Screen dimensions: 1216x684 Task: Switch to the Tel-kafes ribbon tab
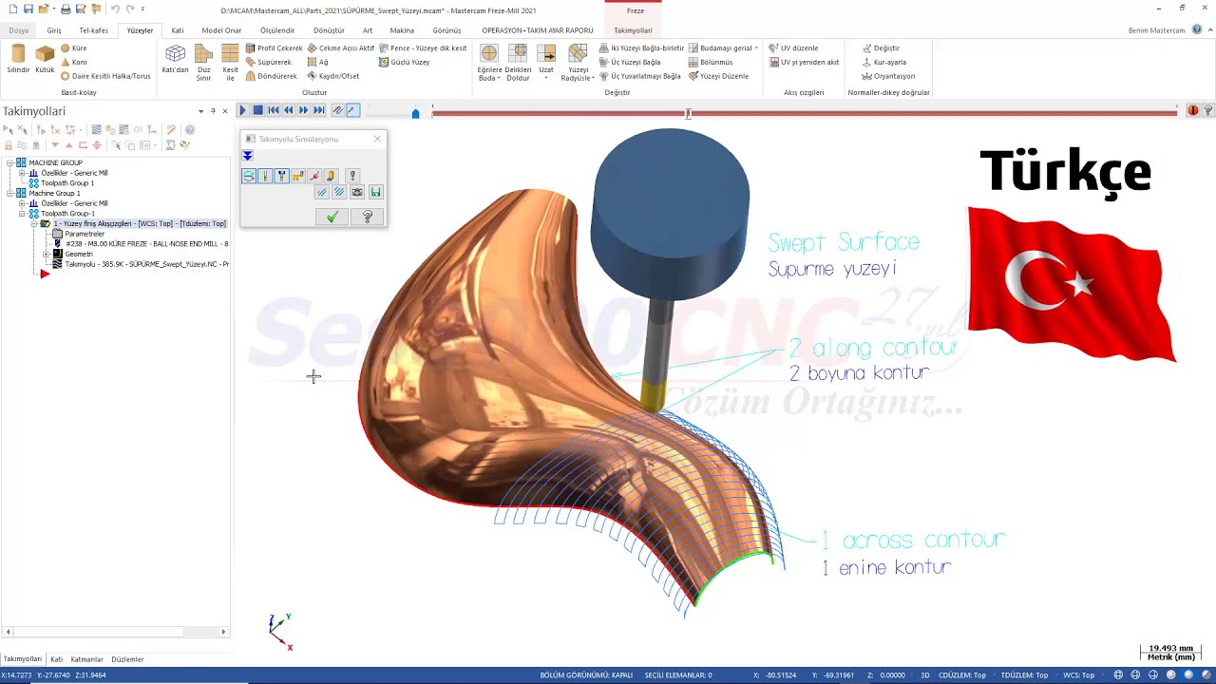tap(94, 30)
